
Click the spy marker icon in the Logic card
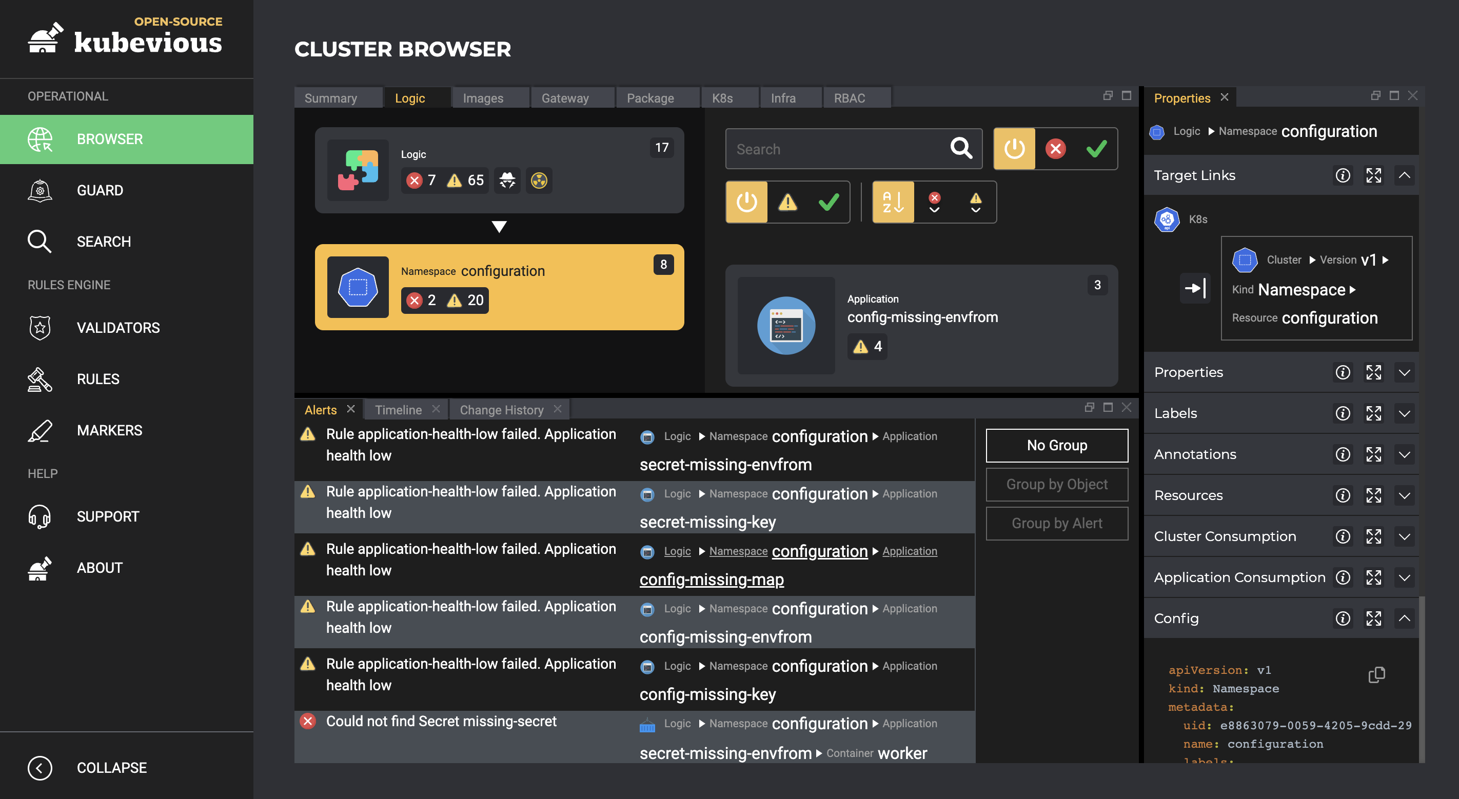[x=507, y=181]
